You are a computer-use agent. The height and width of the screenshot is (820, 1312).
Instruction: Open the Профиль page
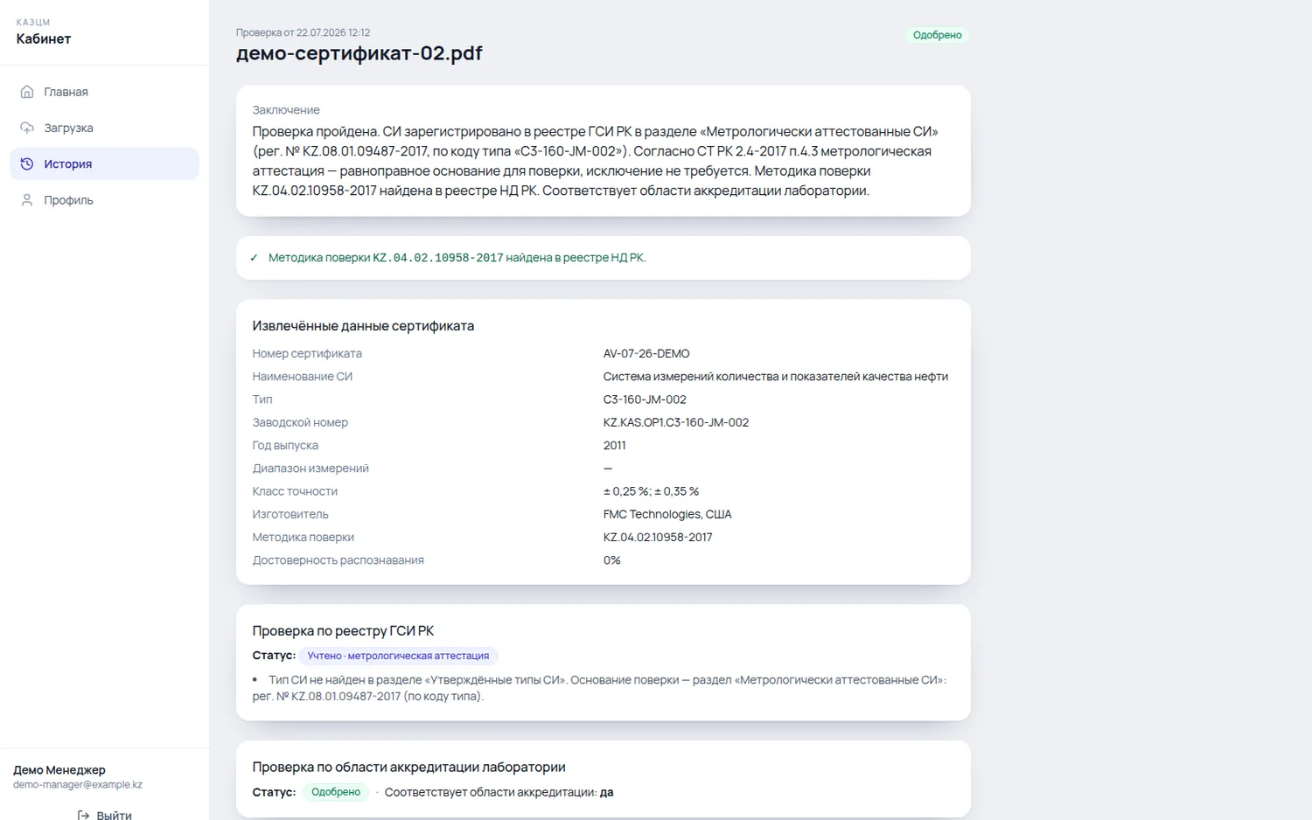[x=104, y=200]
